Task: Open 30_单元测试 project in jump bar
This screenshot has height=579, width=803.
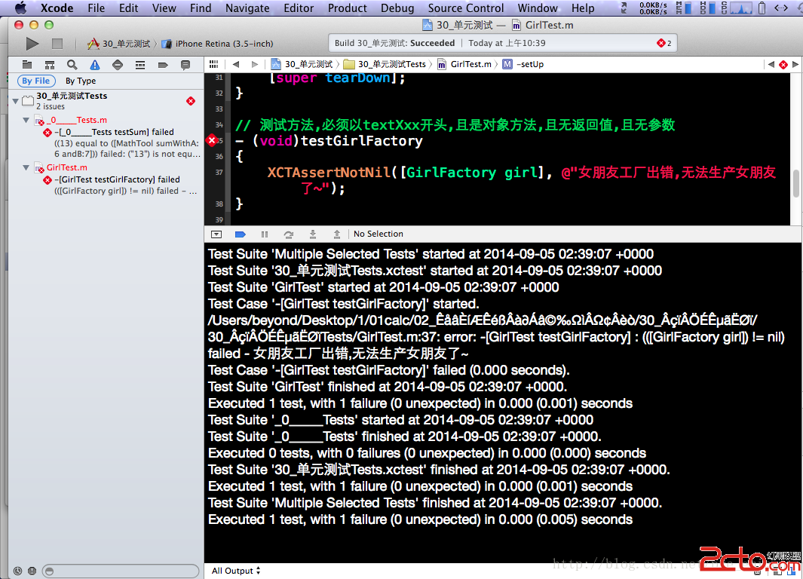Action: [302, 64]
